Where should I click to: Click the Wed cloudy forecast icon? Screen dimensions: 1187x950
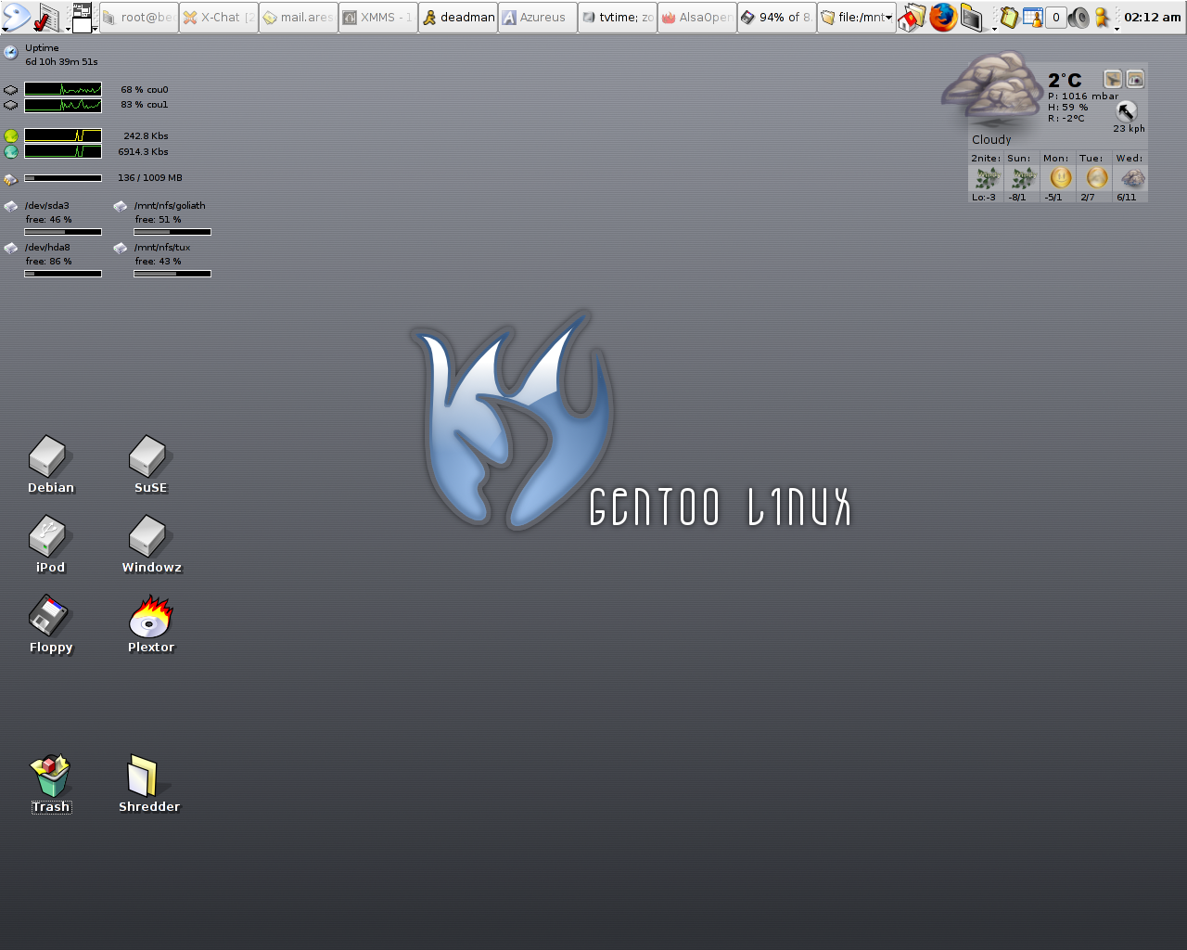click(x=1133, y=178)
